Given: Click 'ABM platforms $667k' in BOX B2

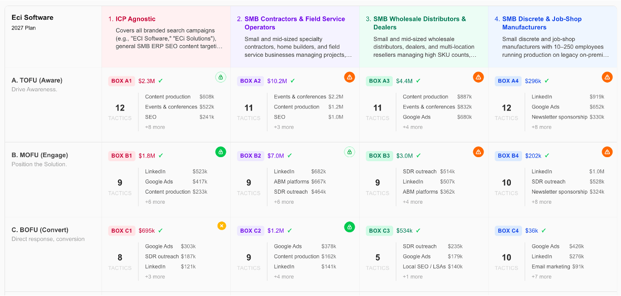Looking at the screenshot, I should point(300,181).
